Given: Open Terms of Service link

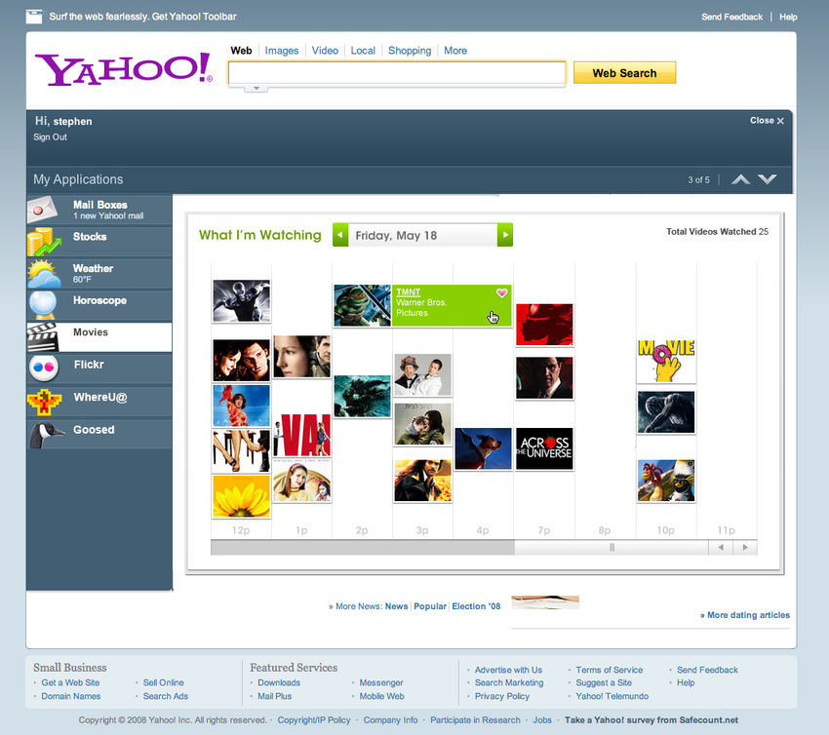Looking at the screenshot, I should point(609,670).
